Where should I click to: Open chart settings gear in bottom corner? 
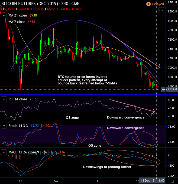tap(172, 181)
